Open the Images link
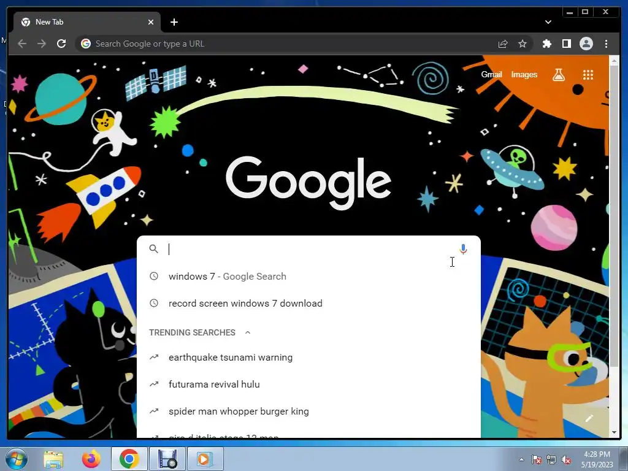This screenshot has width=628, height=471. (x=524, y=74)
